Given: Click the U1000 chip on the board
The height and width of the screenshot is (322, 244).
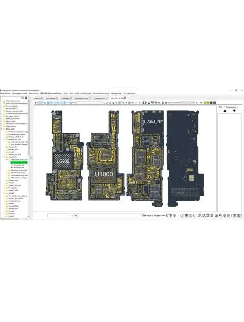Looking at the screenshot, I should click(x=104, y=174).
